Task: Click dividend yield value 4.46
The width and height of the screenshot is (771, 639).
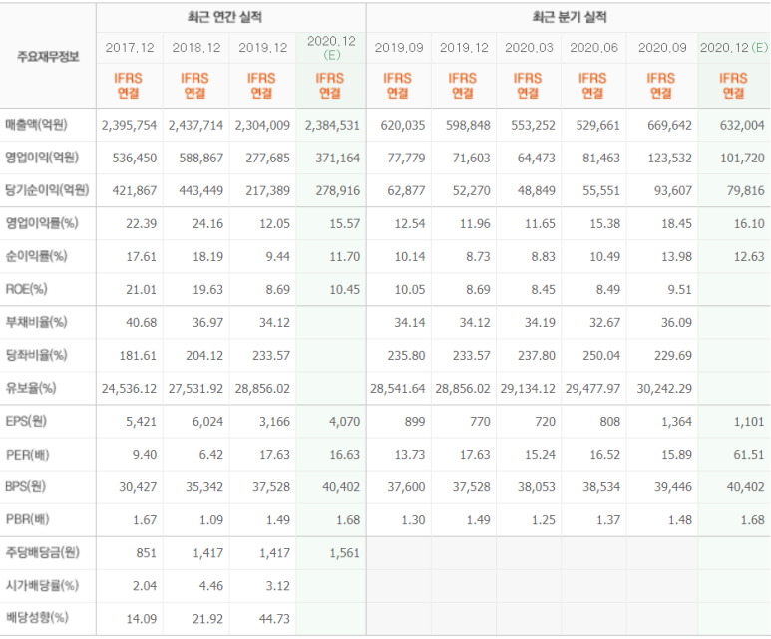Action: pos(211,586)
